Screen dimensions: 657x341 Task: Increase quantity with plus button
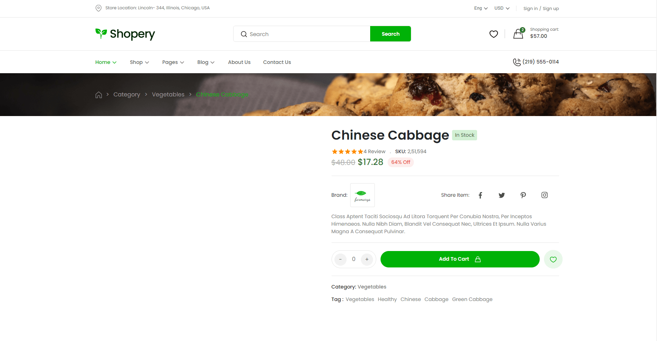(367, 259)
